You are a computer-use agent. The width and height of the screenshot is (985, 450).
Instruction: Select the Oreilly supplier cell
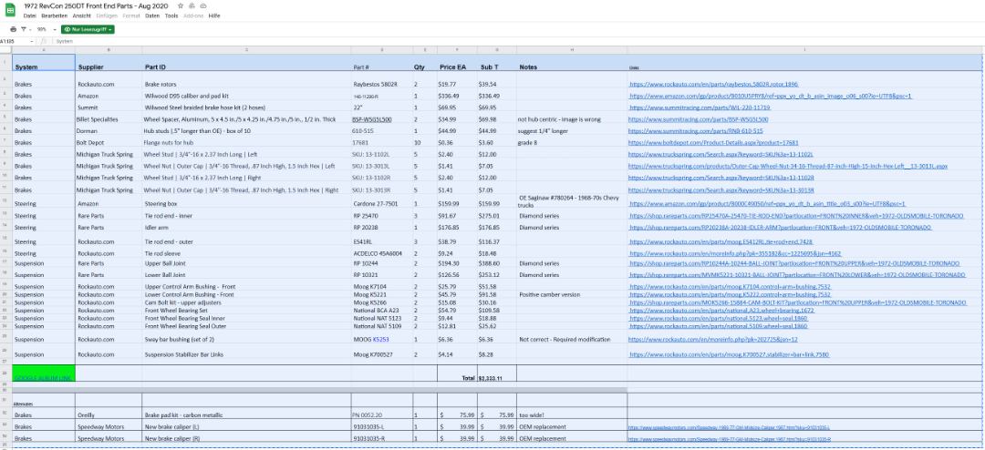109,414
